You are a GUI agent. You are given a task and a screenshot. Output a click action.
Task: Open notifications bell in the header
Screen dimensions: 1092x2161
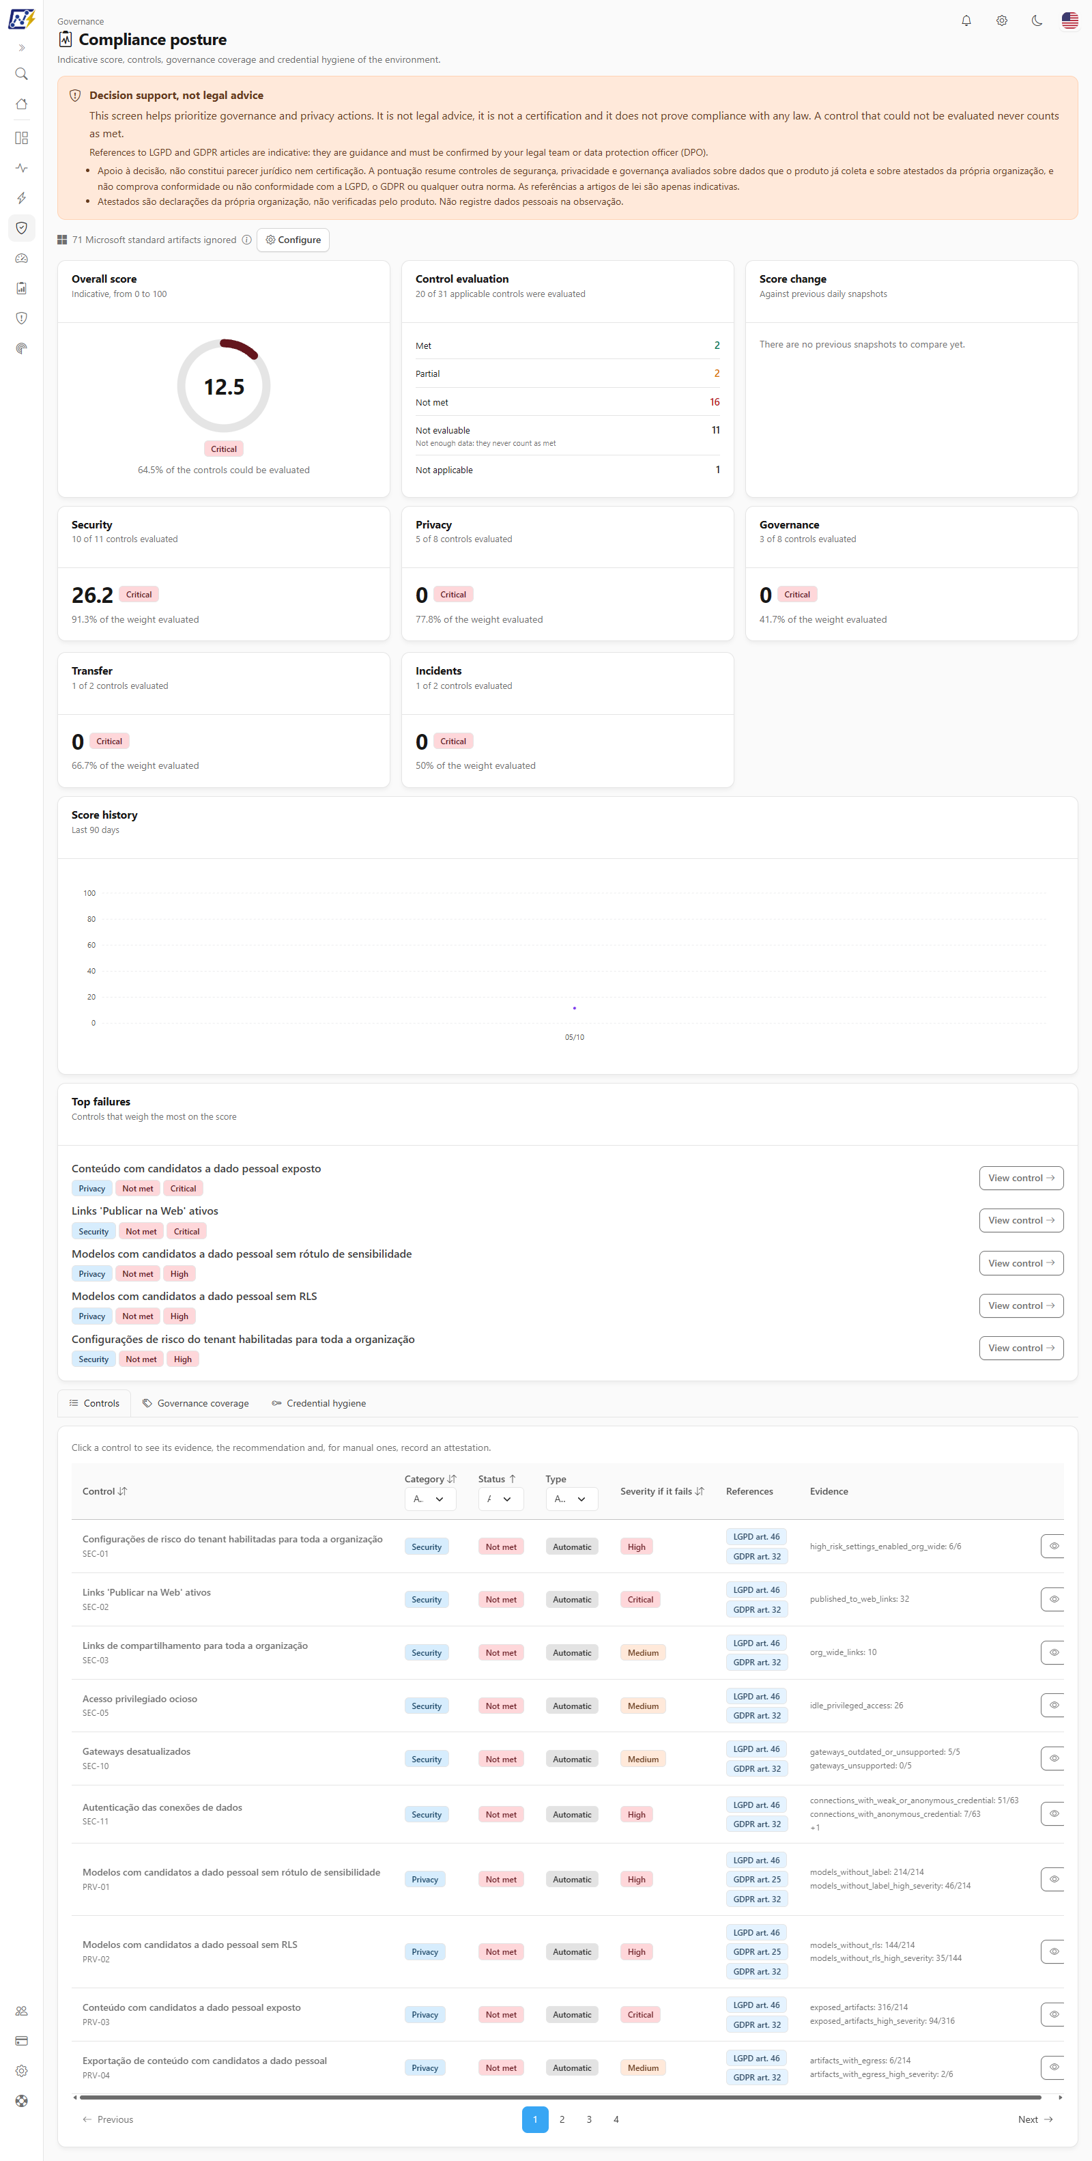[x=966, y=21]
